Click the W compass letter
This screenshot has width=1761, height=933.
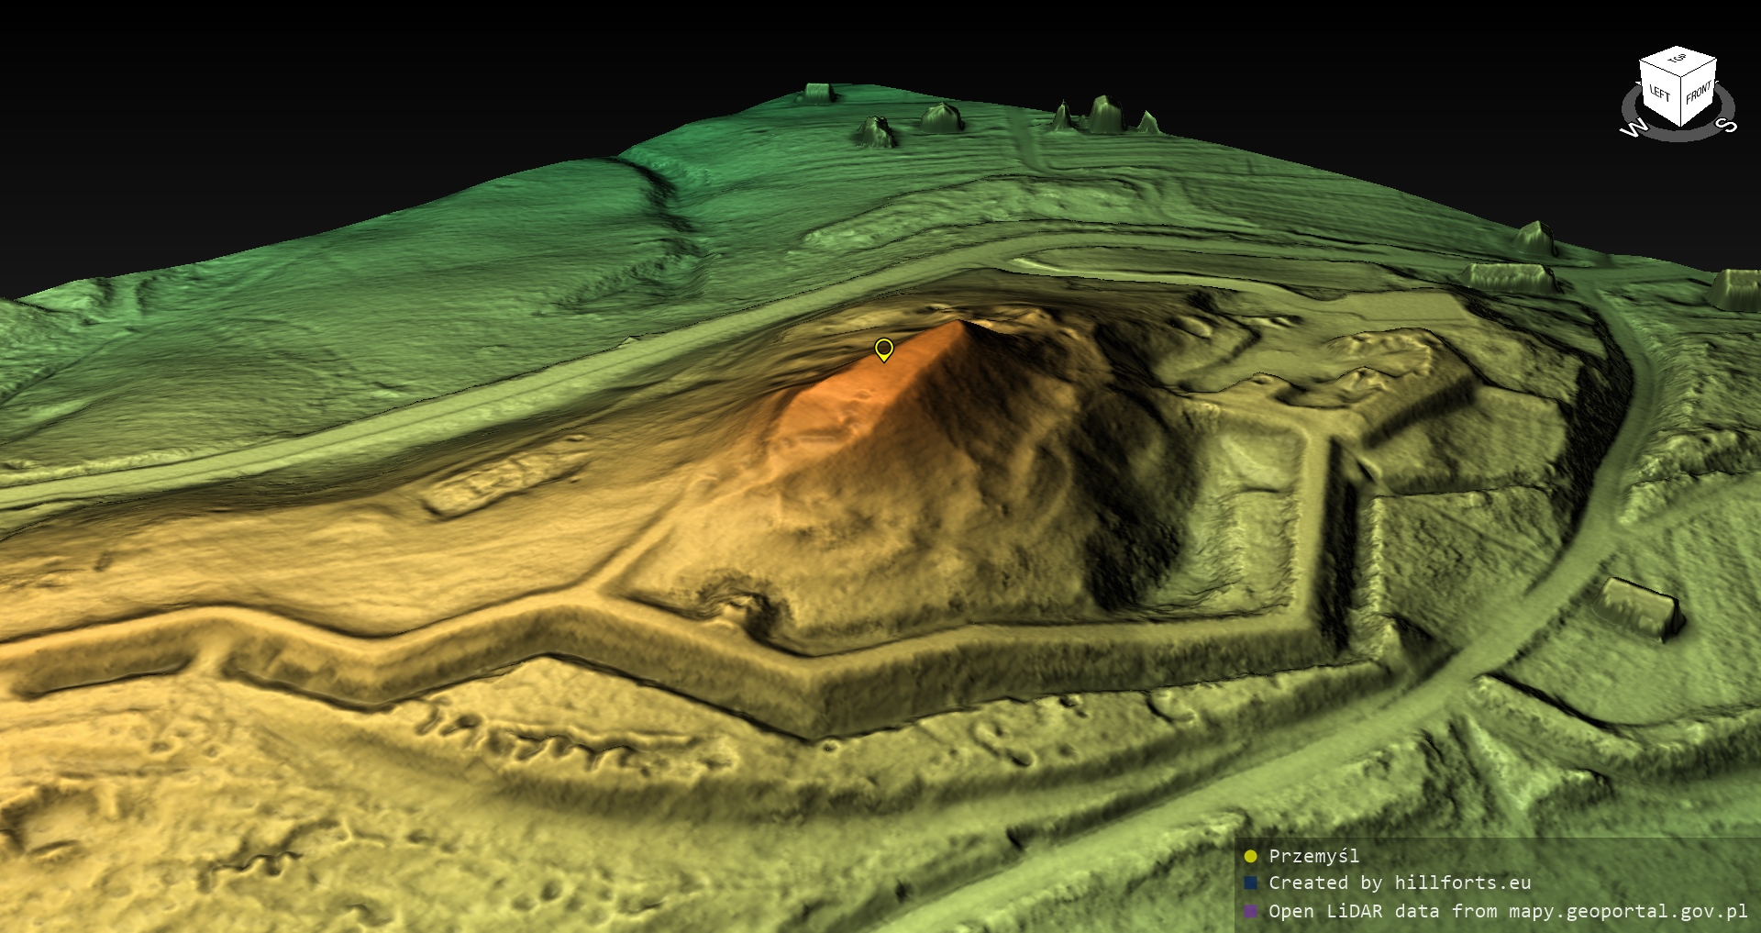(1634, 129)
